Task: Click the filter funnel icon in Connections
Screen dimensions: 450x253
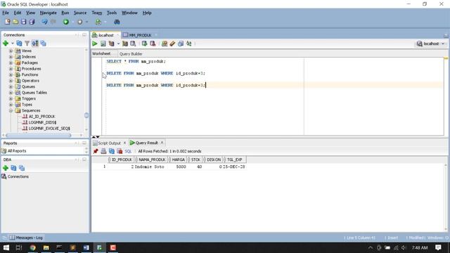Action: pos(27,44)
